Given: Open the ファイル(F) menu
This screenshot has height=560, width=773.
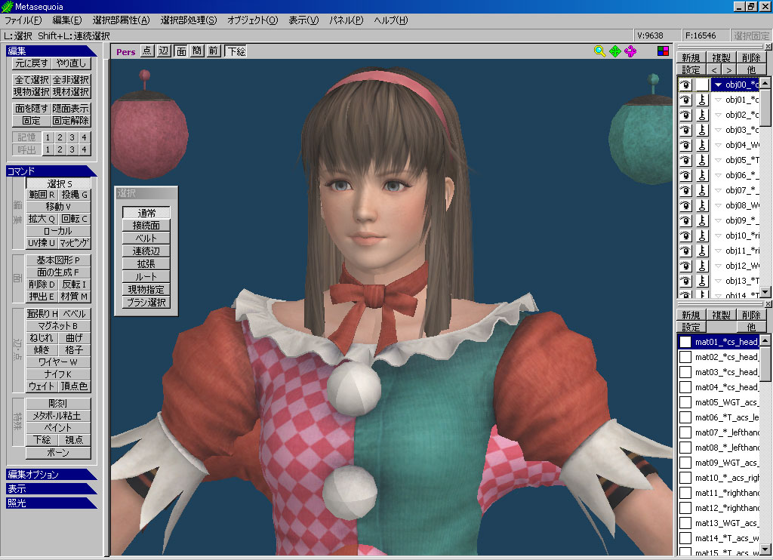Looking at the screenshot, I should tap(23, 20).
